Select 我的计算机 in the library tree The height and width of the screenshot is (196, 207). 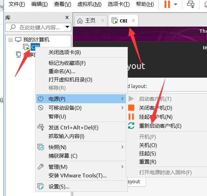36,39
